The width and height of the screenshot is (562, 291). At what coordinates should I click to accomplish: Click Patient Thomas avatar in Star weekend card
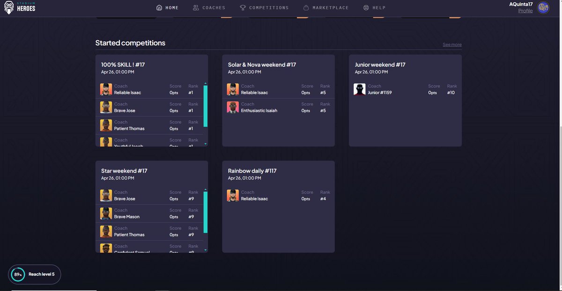106,231
